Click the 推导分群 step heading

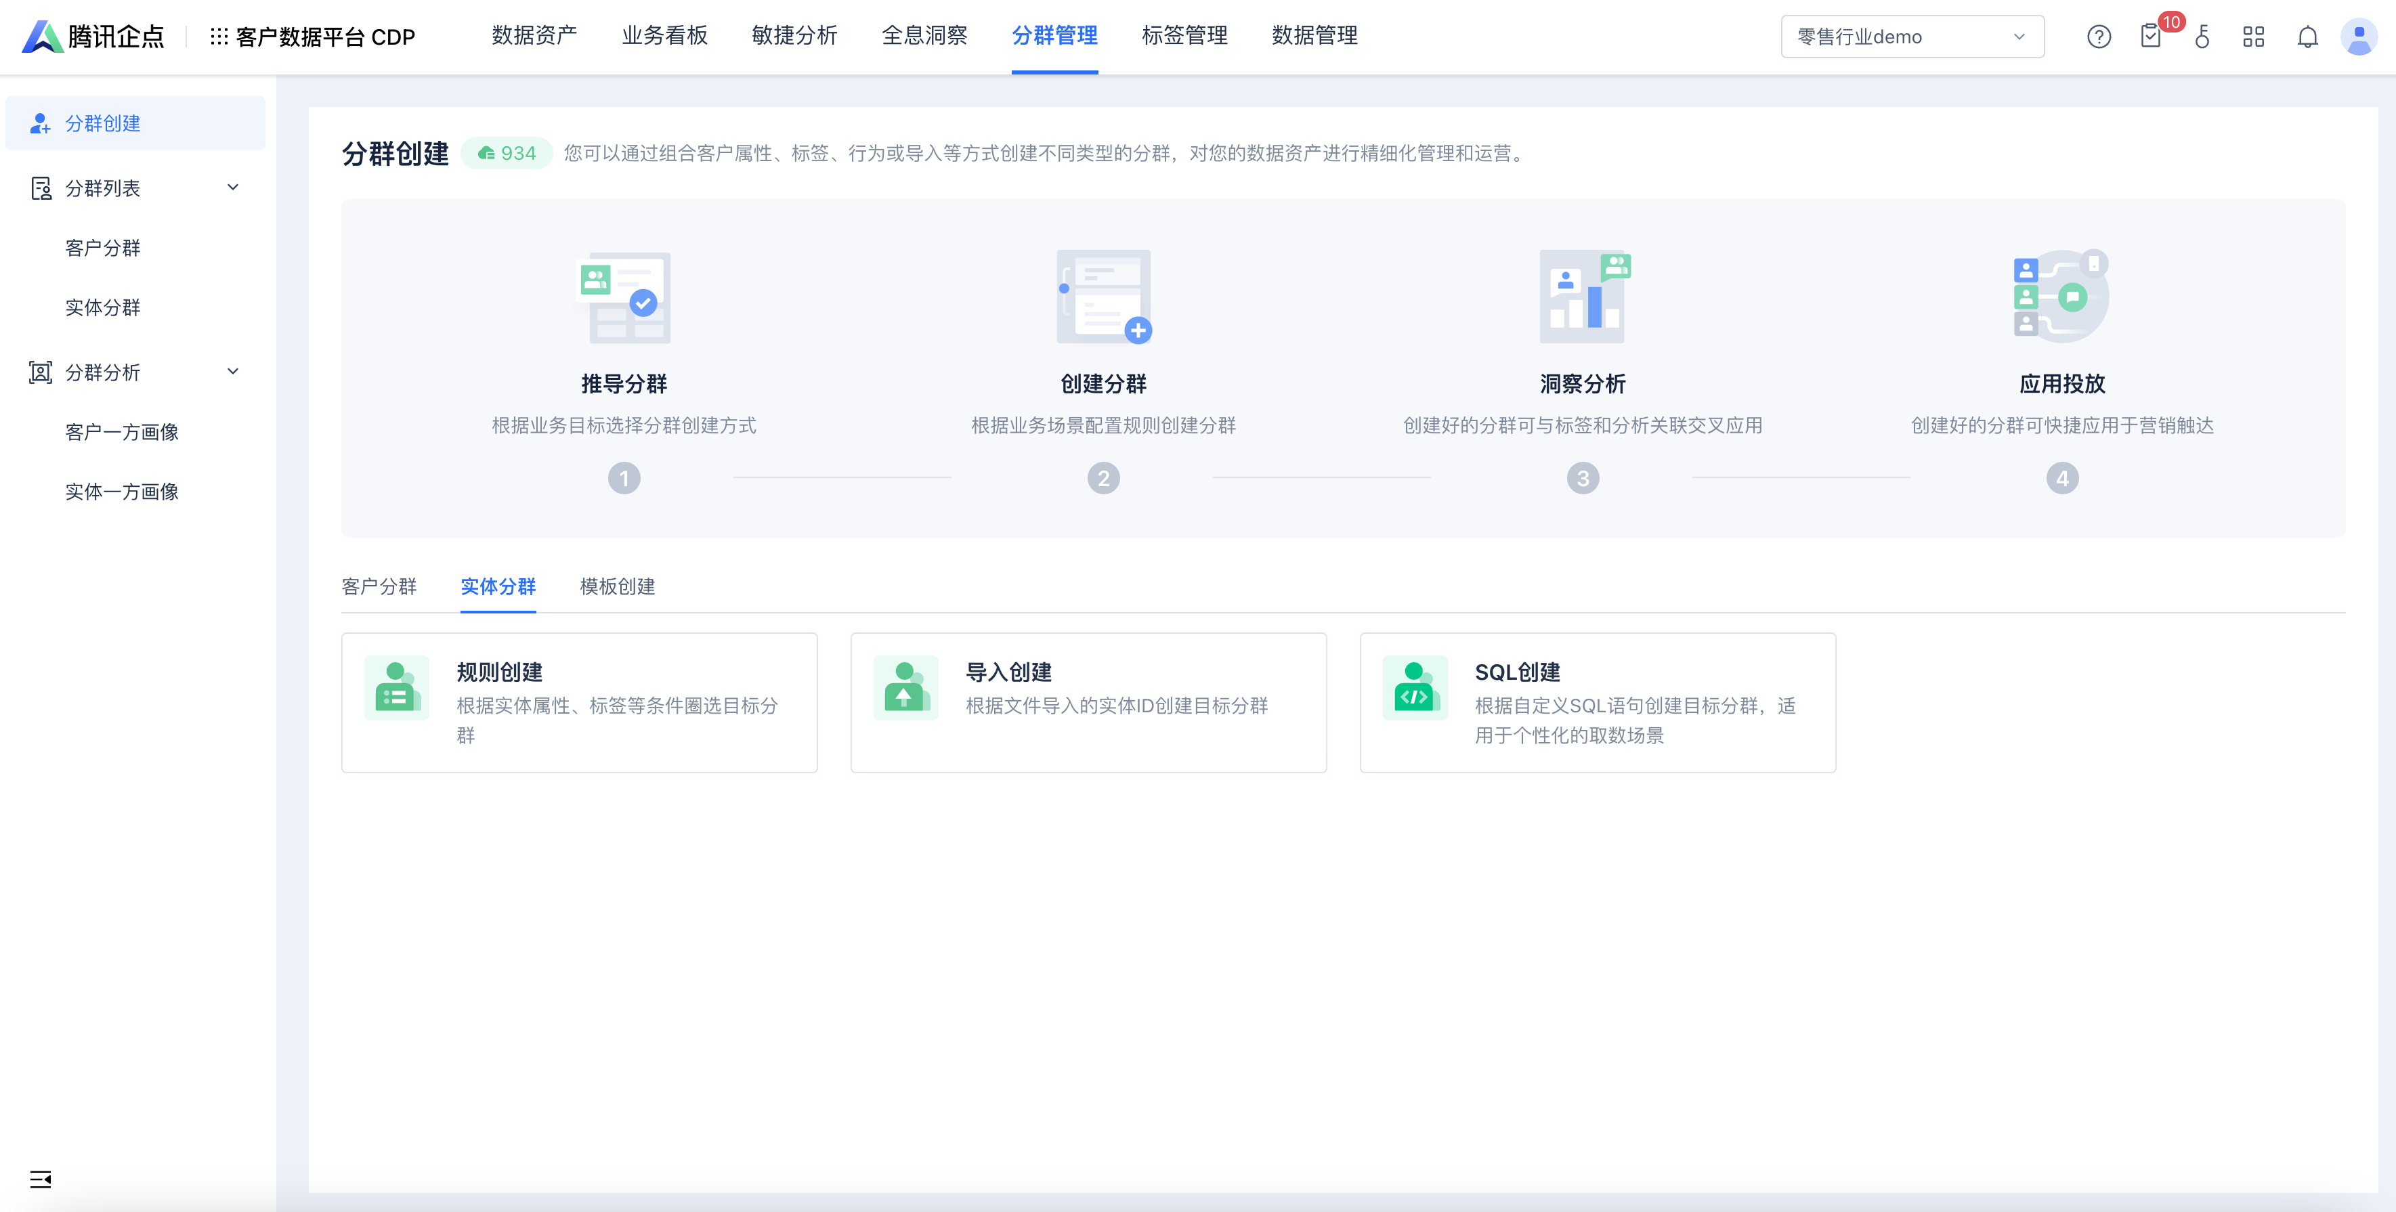pyautogui.click(x=624, y=384)
